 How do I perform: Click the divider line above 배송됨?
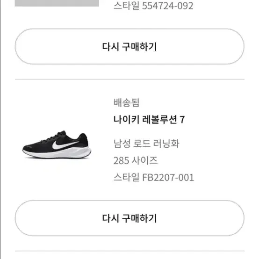(x=129, y=79)
